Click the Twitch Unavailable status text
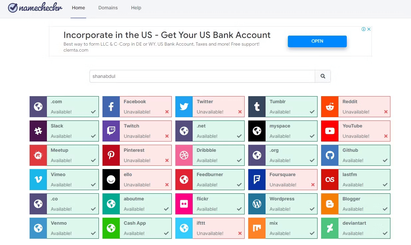The image size is (411, 245). (137, 136)
